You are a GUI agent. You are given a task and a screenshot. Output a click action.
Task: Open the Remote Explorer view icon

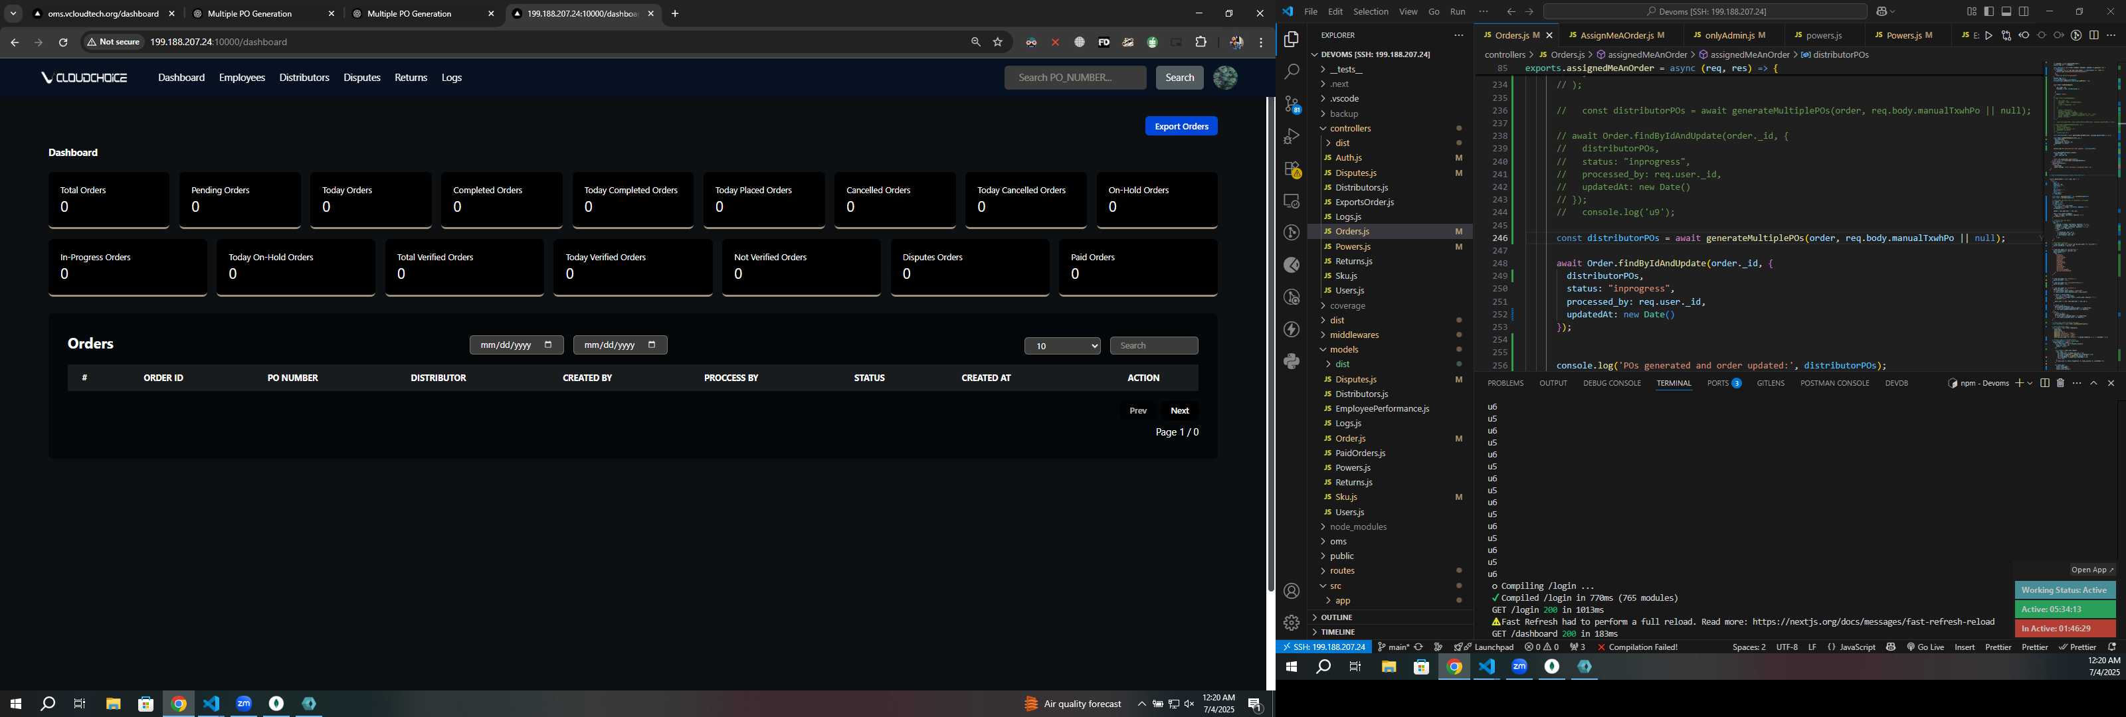[1292, 201]
